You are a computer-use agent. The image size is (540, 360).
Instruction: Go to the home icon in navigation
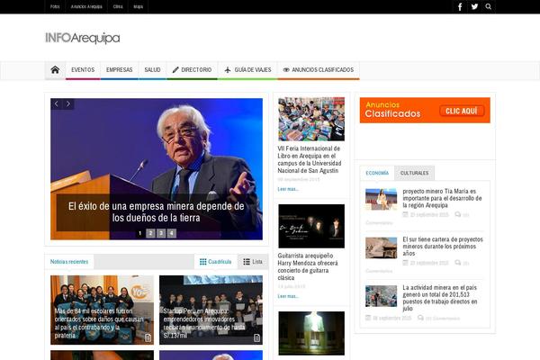coord(55,70)
